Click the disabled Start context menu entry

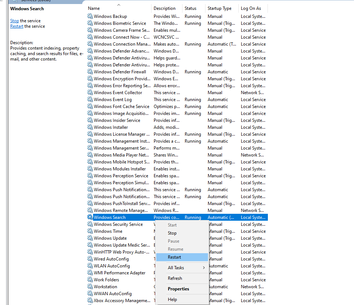[x=182, y=225]
